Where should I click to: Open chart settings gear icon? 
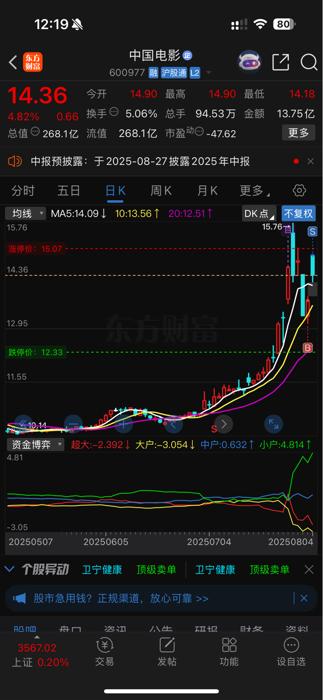[299, 190]
